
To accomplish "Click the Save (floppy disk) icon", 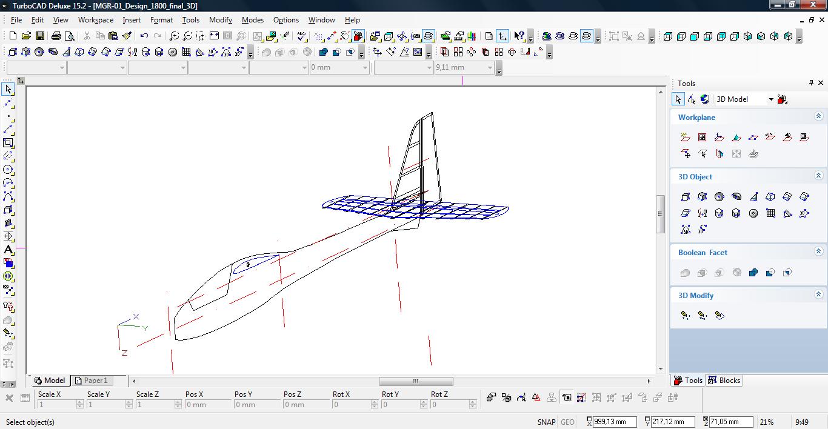I will (x=39, y=36).
